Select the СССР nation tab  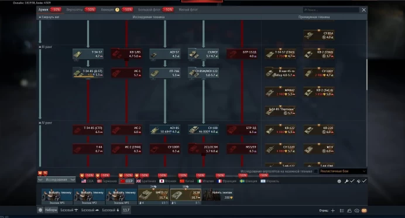click(126, 181)
